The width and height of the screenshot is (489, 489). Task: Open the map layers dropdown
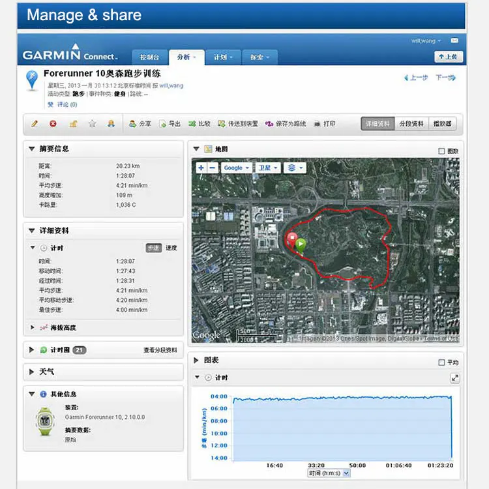pos(295,168)
